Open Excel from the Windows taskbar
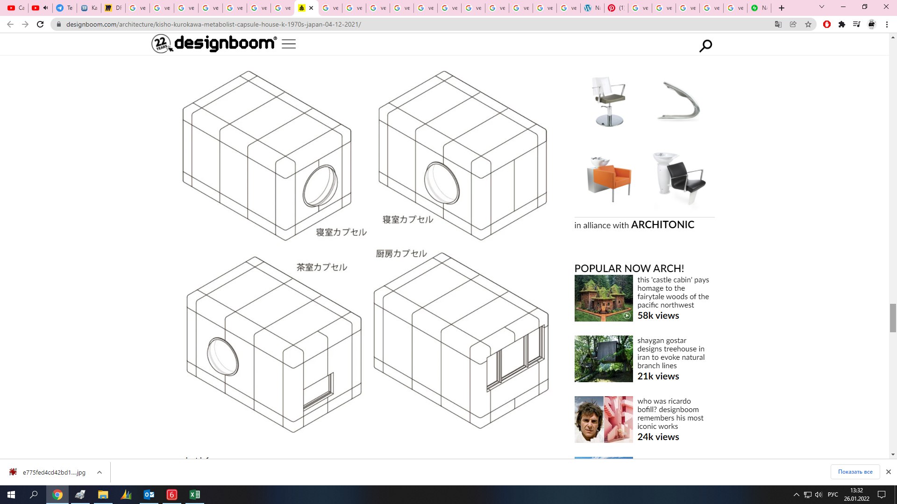 (195, 495)
